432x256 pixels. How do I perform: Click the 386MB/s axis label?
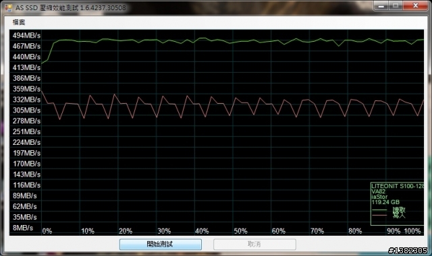[26, 78]
